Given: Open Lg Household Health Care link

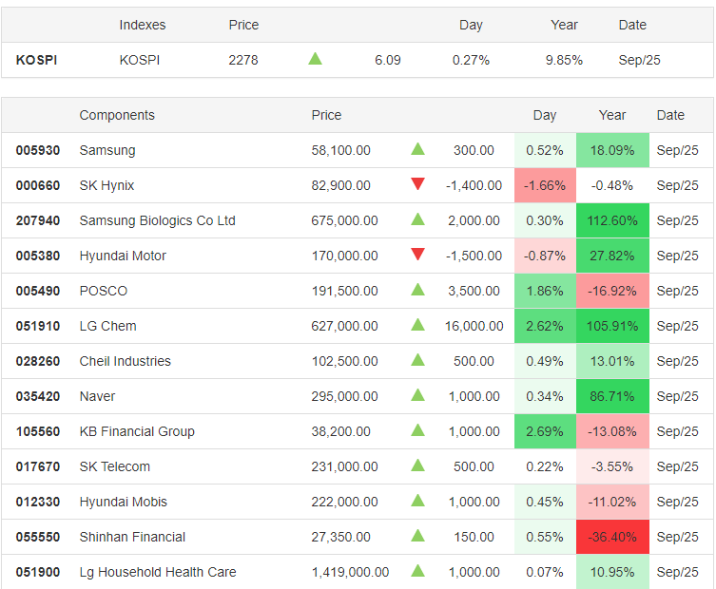Looking at the screenshot, I should [x=158, y=572].
